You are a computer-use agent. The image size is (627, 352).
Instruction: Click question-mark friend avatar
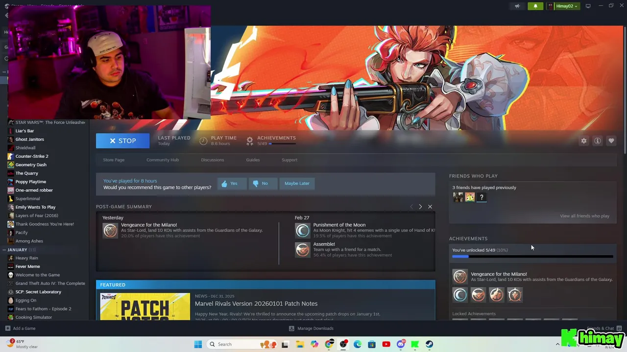click(x=482, y=197)
